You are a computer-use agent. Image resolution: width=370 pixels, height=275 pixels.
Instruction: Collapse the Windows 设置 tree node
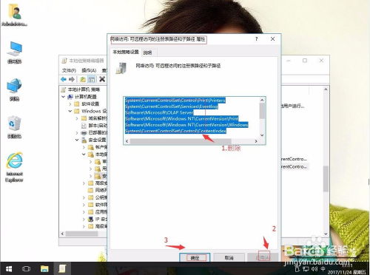[70, 111]
